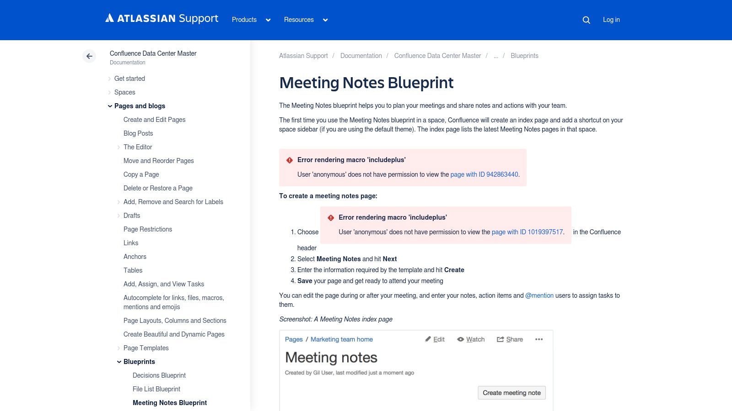732x411 pixels.
Task: Open Create and Edit Pages
Action: pos(154,120)
